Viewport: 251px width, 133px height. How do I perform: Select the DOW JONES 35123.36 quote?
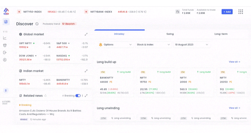click(35, 58)
